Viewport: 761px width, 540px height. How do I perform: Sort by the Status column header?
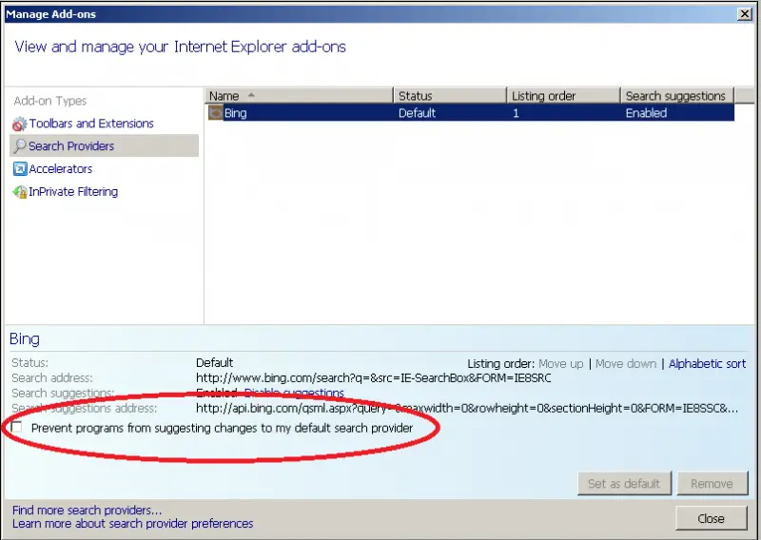[x=450, y=96]
